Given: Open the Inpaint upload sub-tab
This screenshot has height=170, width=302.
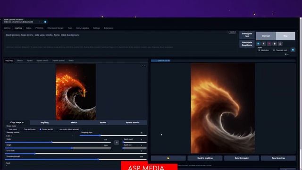Looking at the screenshot, I should click(59, 60).
